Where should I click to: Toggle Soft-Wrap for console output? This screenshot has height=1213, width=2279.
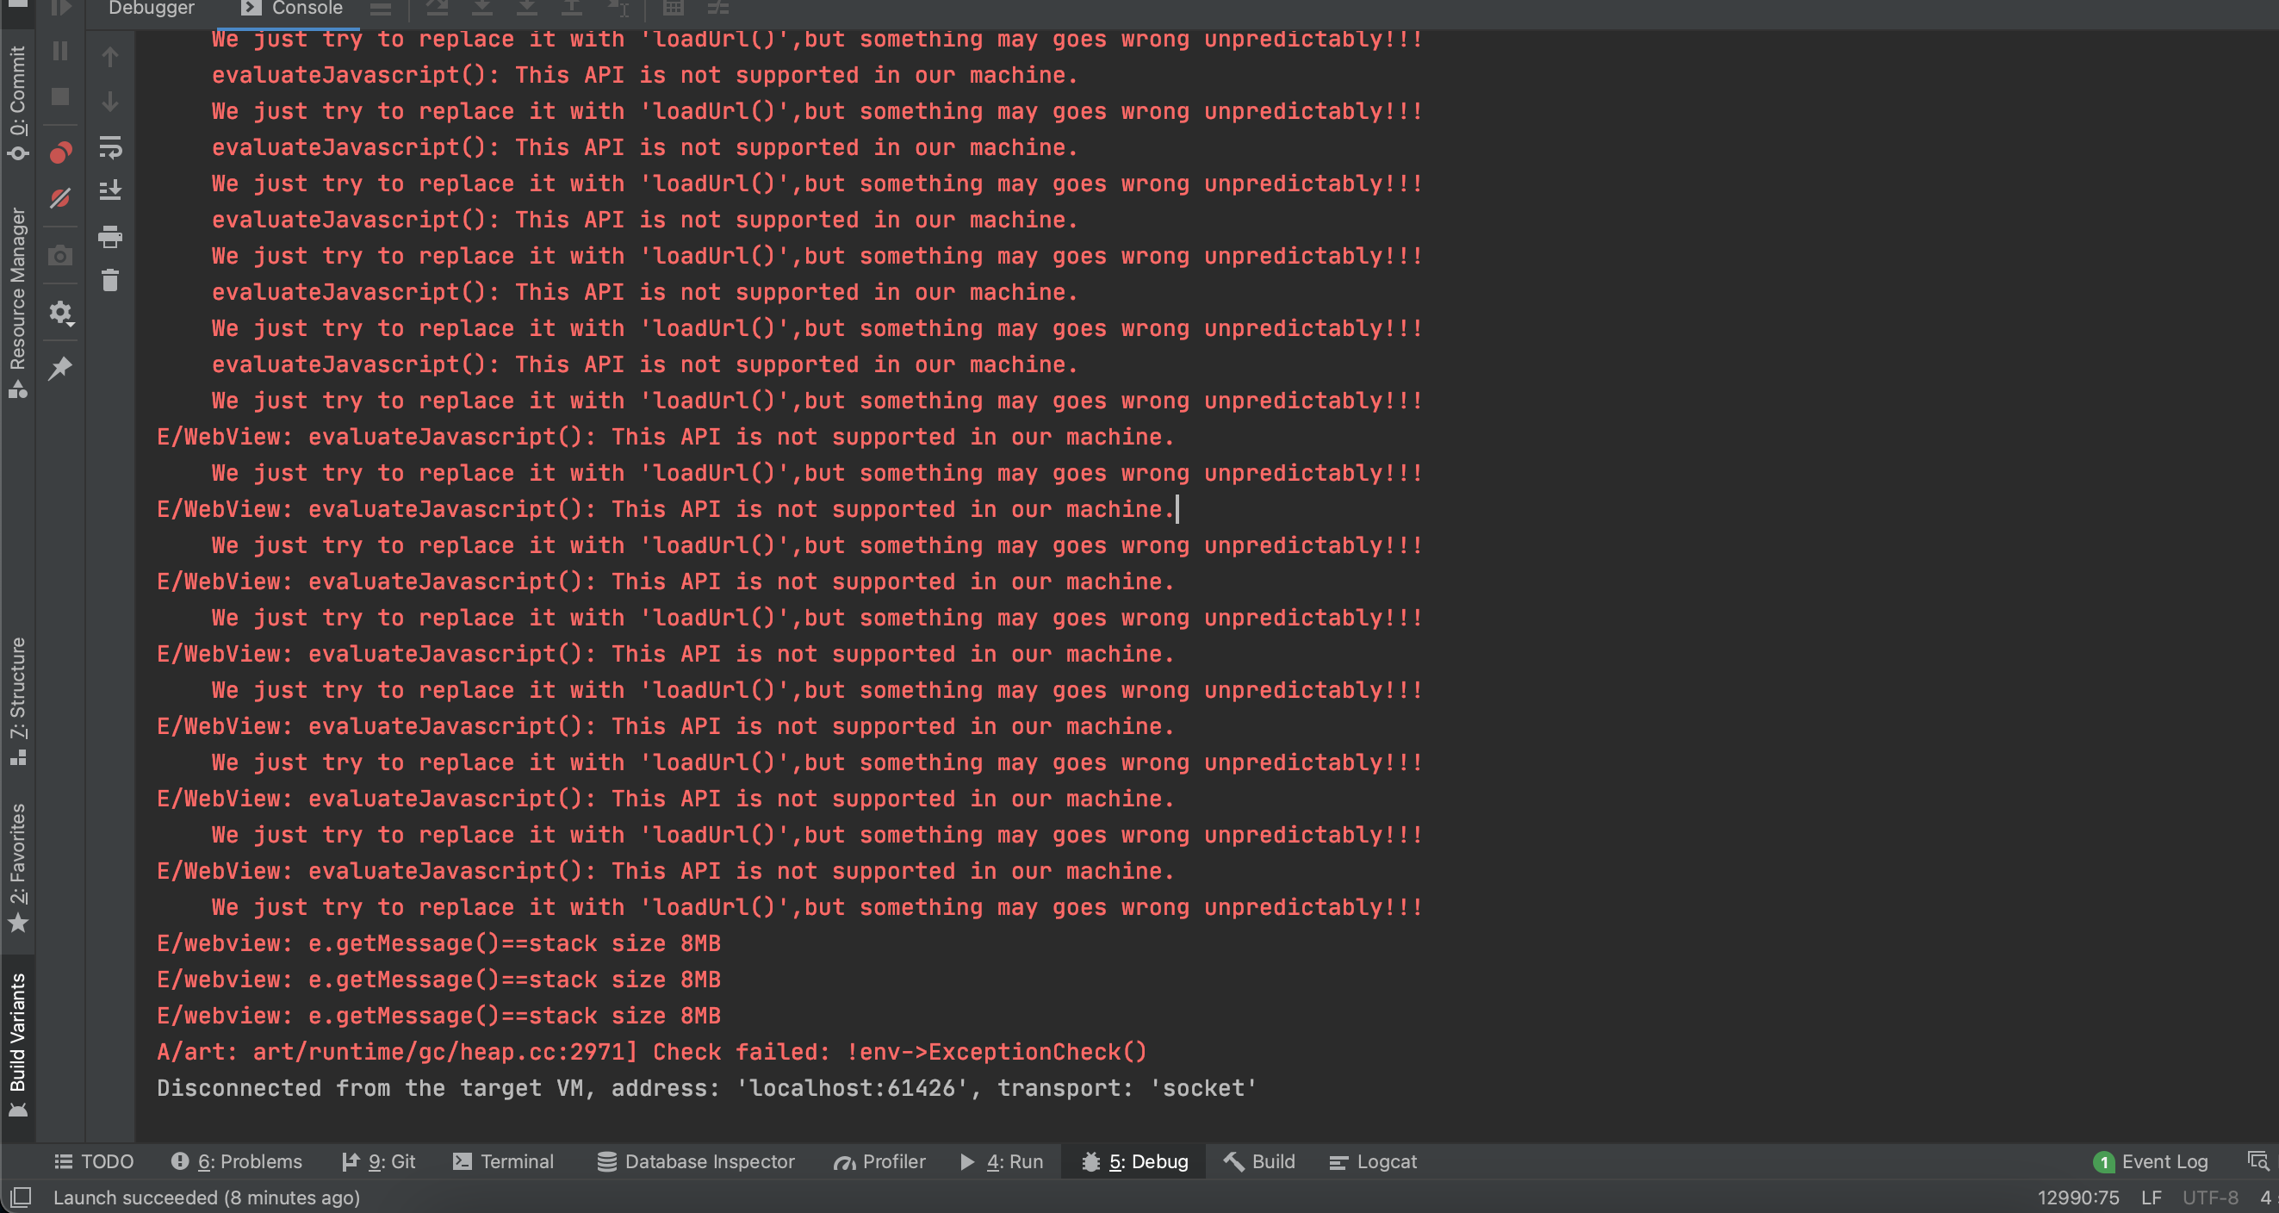coord(109,146)
